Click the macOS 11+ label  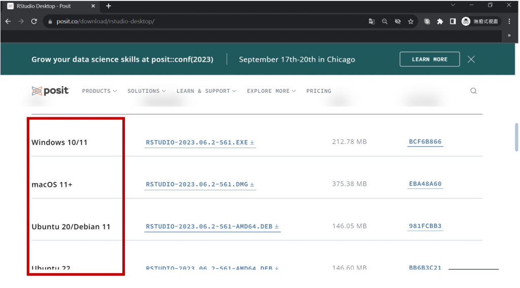(52, 184)
